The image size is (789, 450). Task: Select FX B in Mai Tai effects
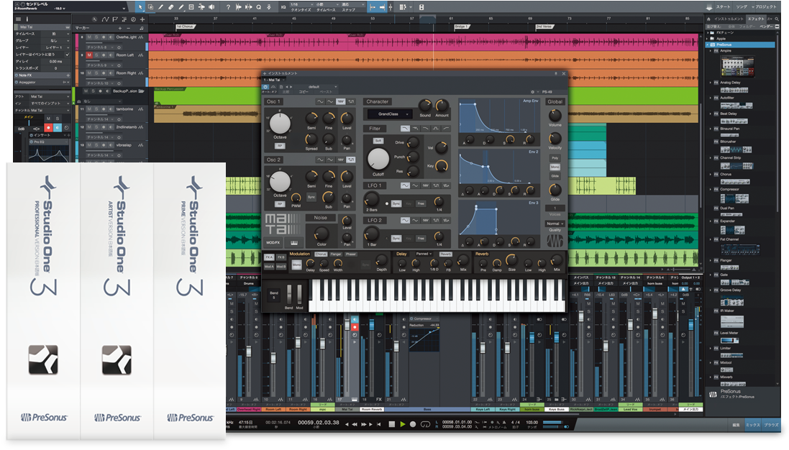click(281, 257)
